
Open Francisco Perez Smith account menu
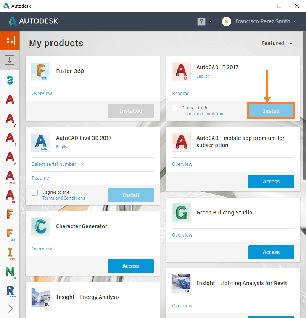[x=266, y=21]
